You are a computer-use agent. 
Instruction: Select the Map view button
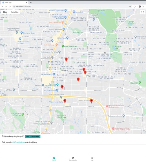pyautogui.click(x=5, y=12)
